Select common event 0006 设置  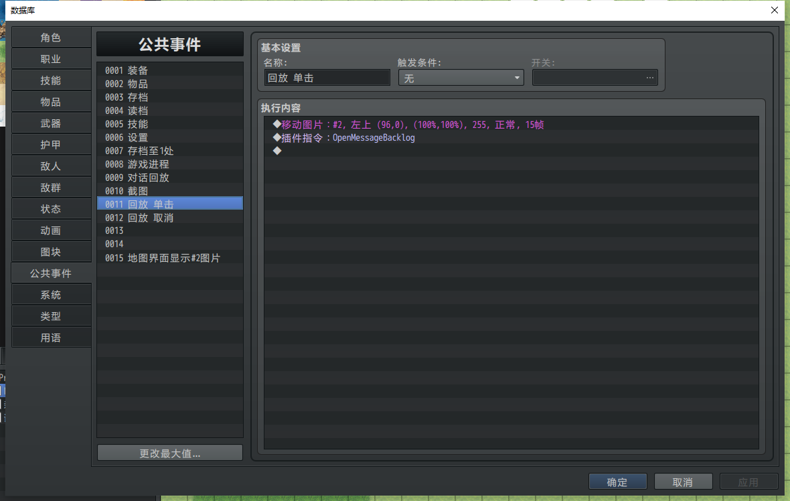coord(170,137)
